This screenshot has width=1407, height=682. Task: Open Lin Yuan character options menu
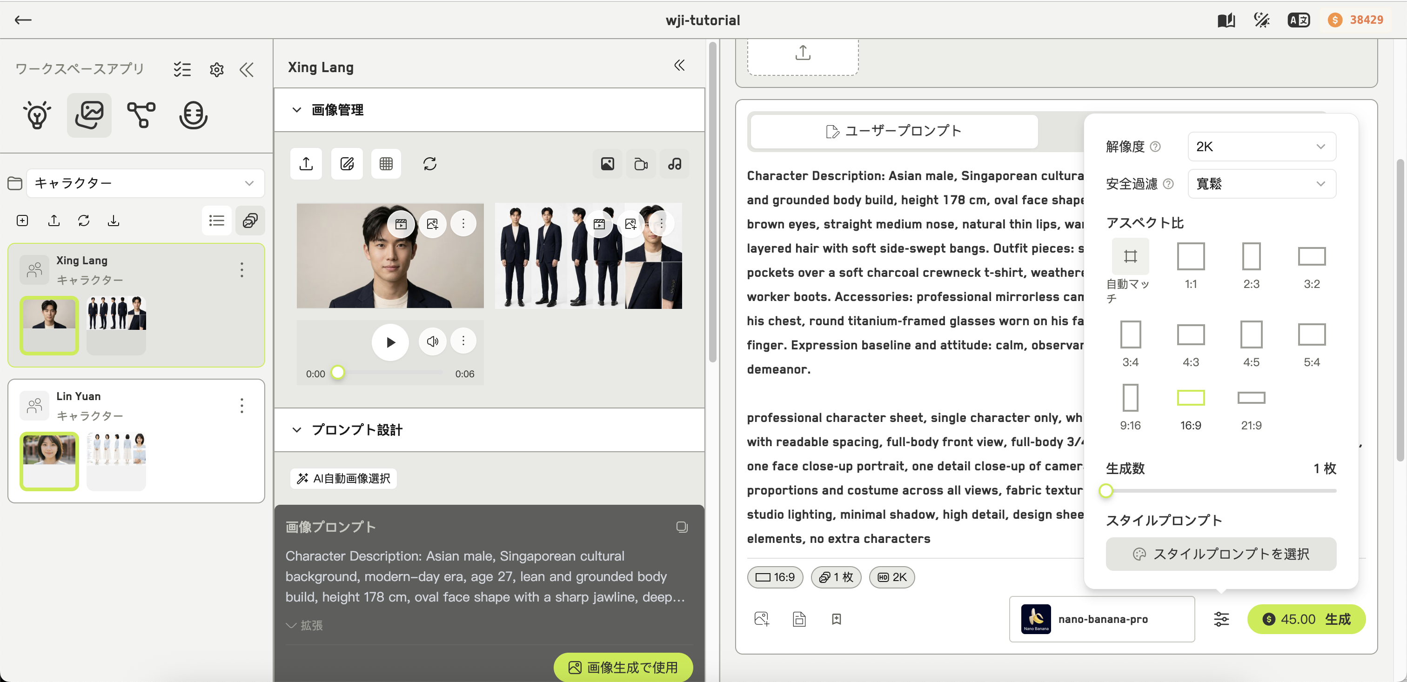click(x=241, y=406)
